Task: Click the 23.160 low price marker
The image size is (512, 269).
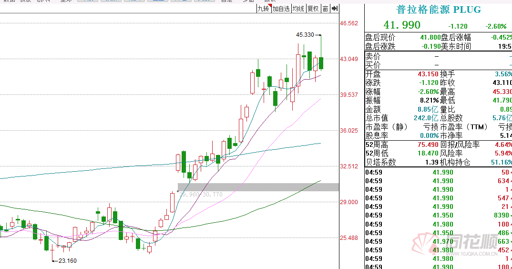Action: 67,261
